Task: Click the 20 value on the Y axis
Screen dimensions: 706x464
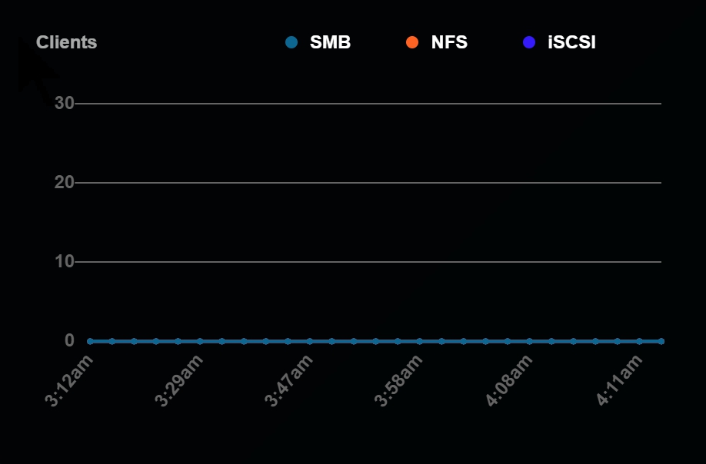Action: click(x=64, y=183)
